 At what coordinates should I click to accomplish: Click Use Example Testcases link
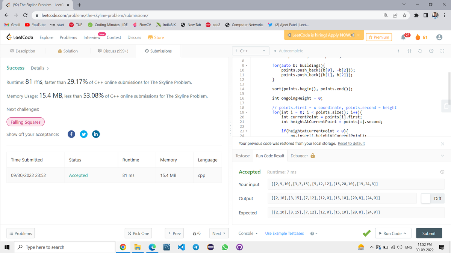point(285,234)
